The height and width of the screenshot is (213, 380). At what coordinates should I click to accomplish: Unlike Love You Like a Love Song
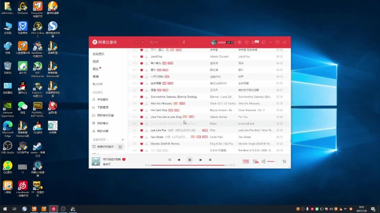141,117
